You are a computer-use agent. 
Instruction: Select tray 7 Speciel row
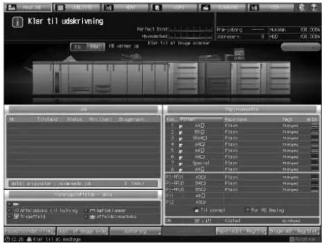(x=242, y=163)
